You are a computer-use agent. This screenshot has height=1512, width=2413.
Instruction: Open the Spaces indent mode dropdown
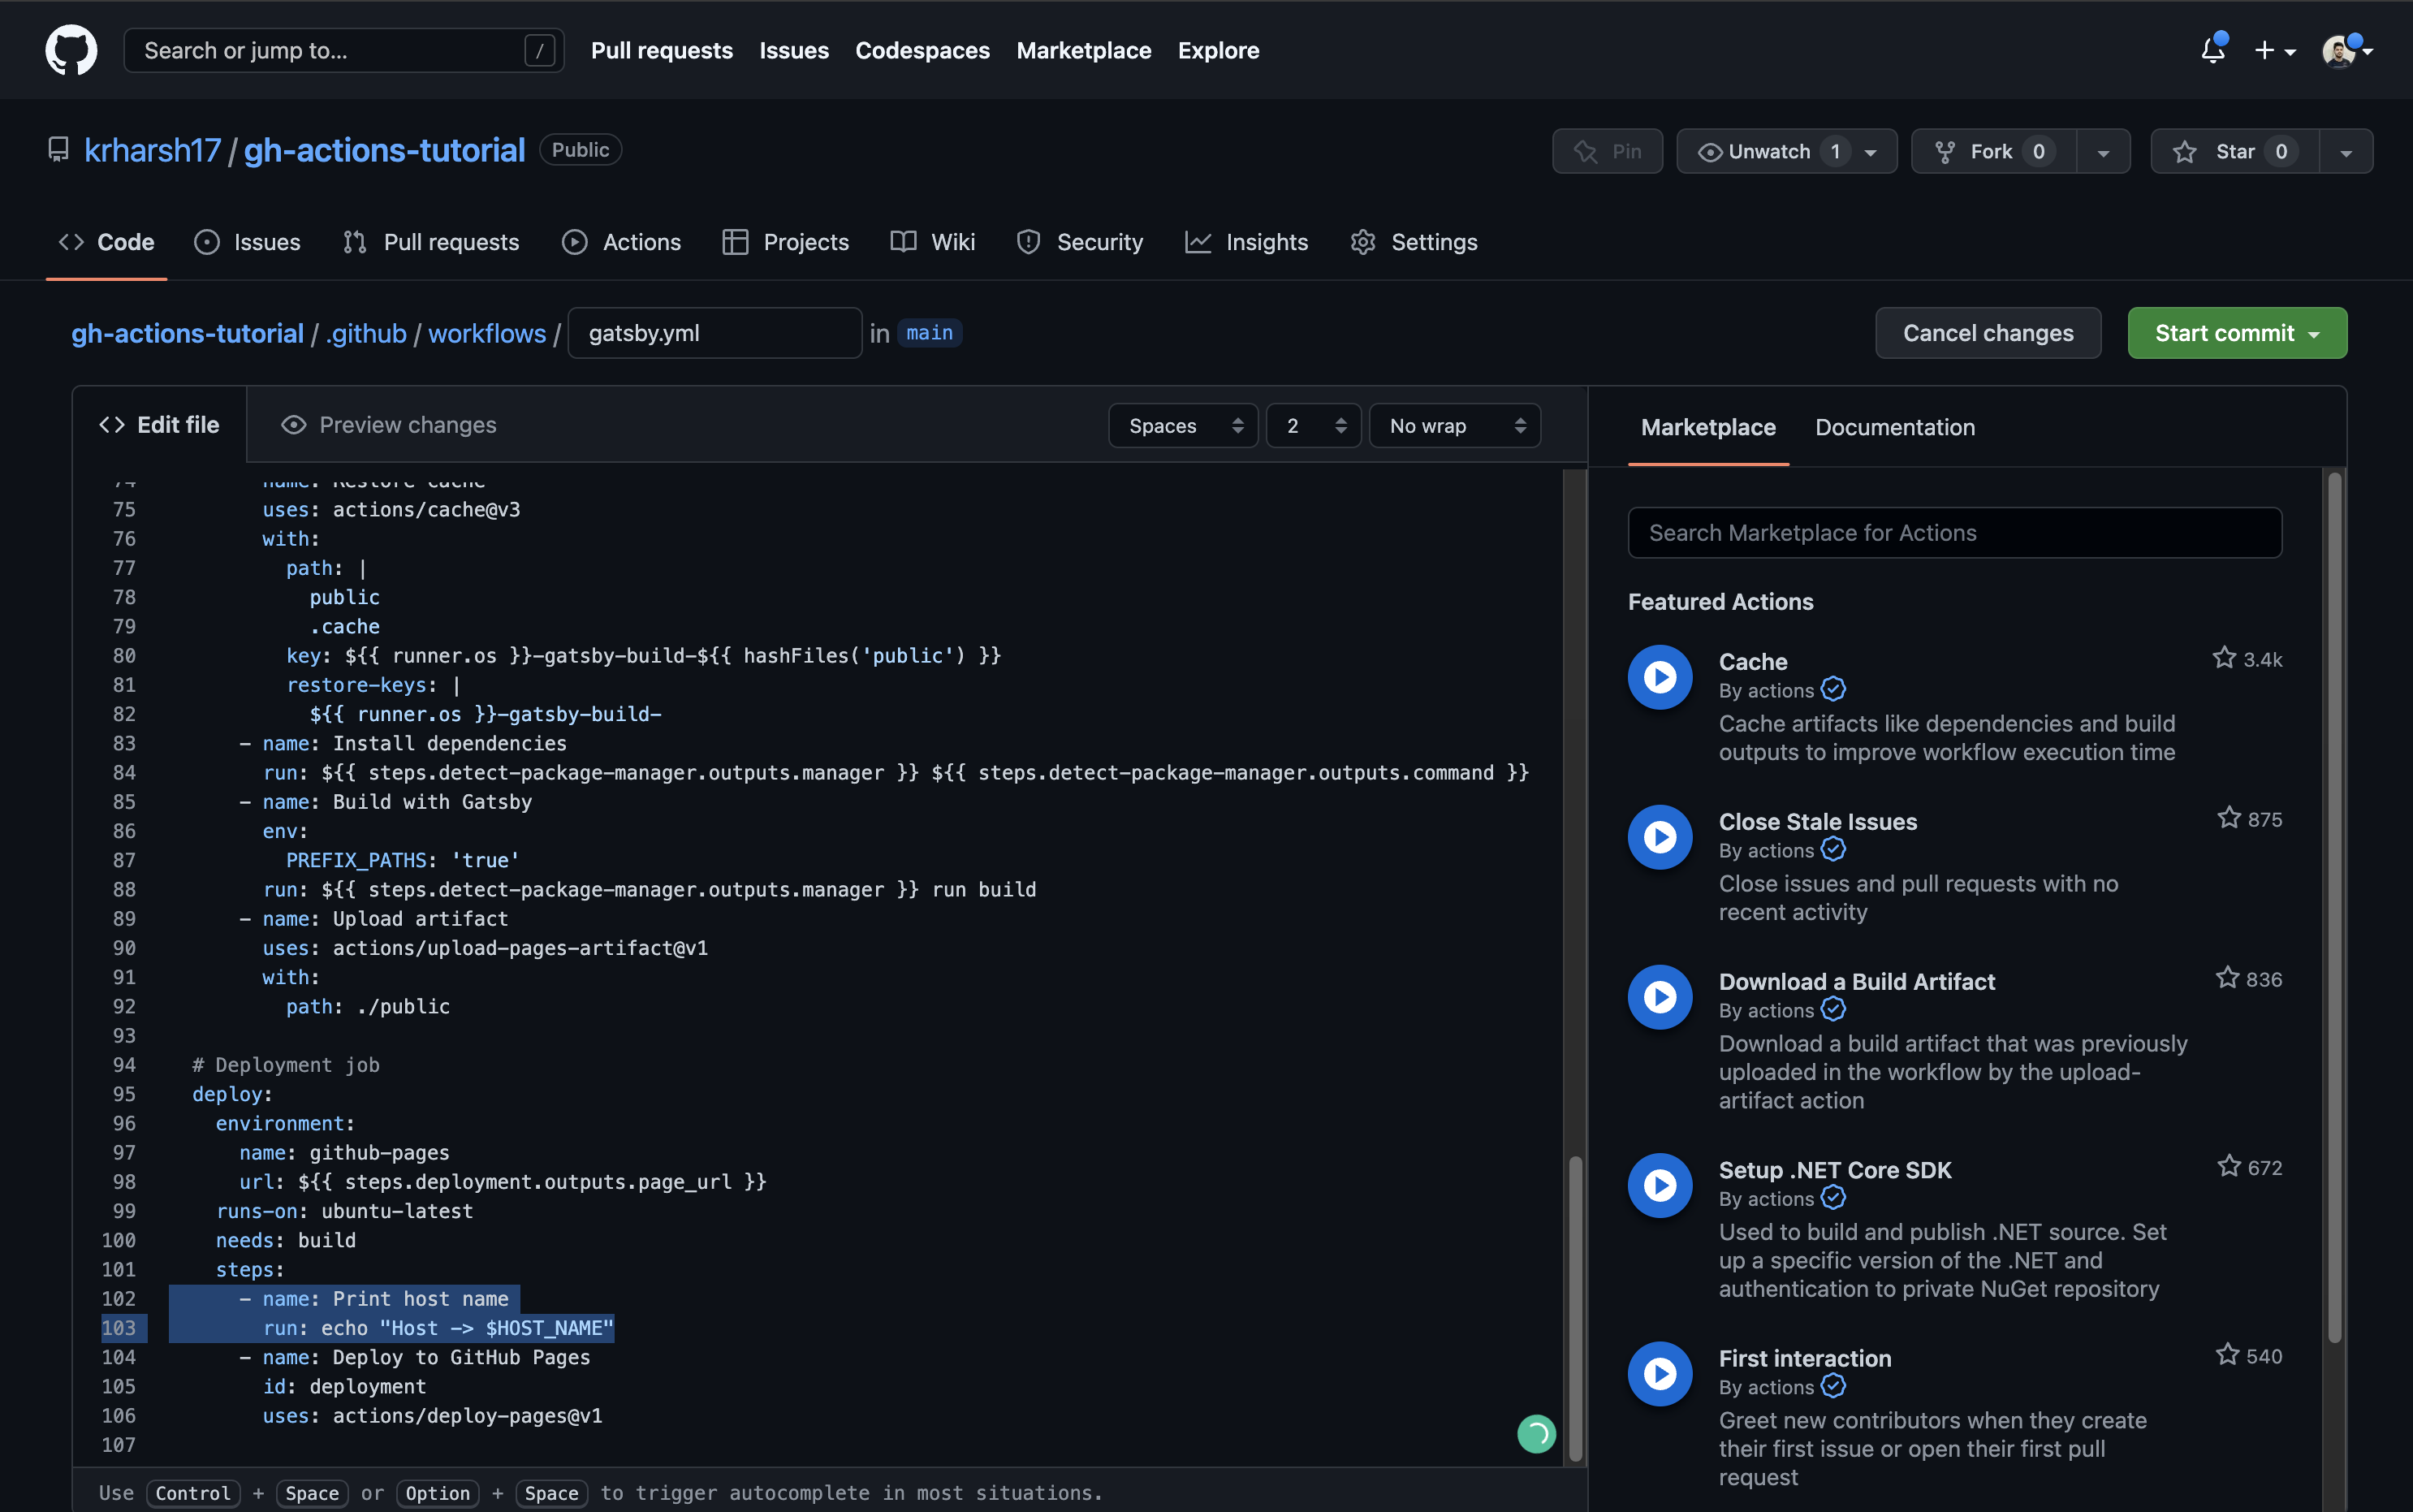1182,426
